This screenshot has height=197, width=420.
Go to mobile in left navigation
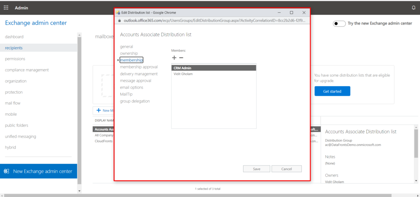tap(11, 114)
